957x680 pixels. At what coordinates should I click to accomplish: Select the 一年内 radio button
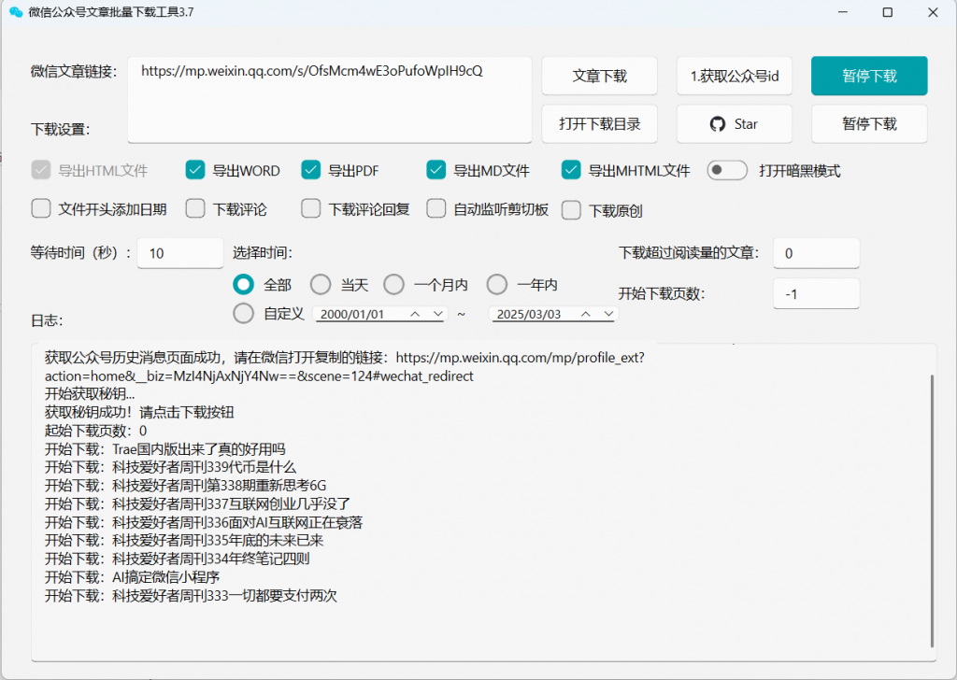pyautogui.click(x=497, y=284)
